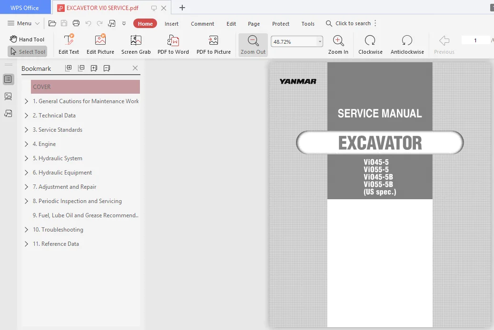Expand '10. Troubleshooting' bookmark
The height and width of the screenshot is (330, 494).
(27, 230)
